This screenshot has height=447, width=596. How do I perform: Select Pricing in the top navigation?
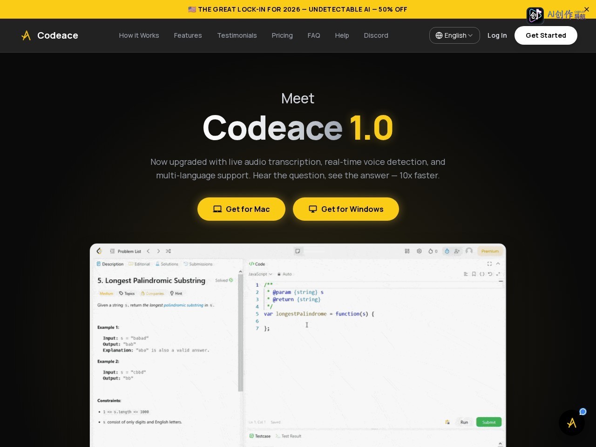point(282,35)
